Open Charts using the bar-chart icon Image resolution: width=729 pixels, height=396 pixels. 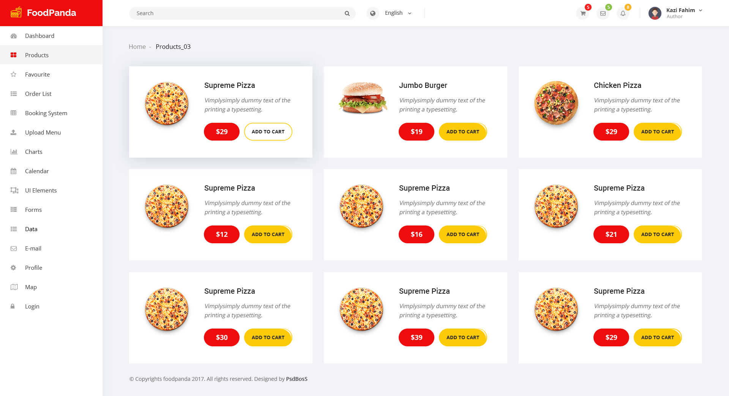[14, 152]
